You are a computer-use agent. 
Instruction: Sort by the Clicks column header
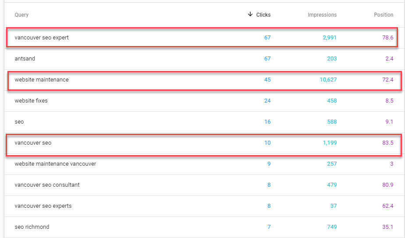pyautogui.click(x=263, y=15)
